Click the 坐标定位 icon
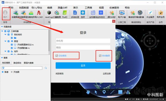The image size is (166, 101). click(x=101, y=13)
